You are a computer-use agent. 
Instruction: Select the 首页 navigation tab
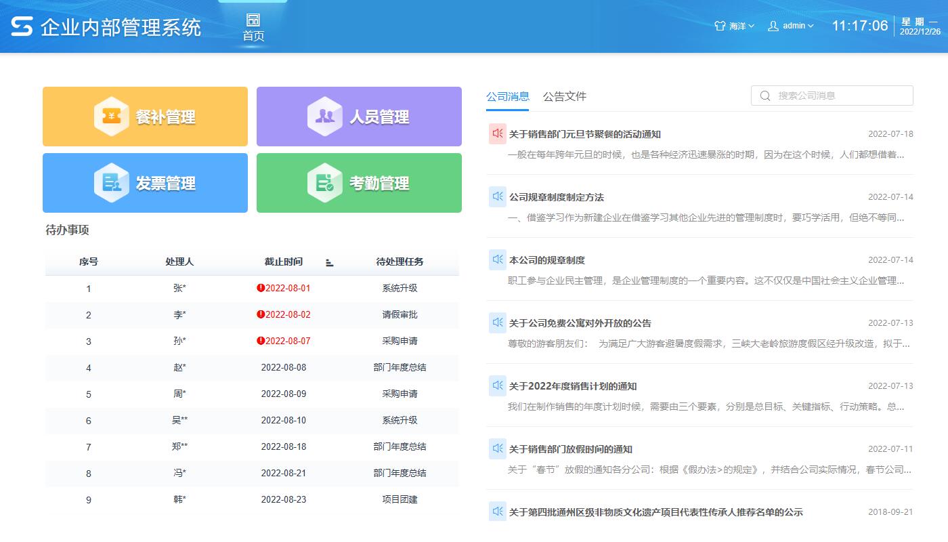[253, 27]
